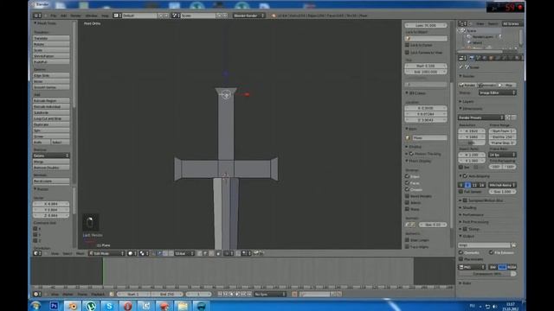Open the Add menu in top bar
Screen dimensions: 554x311
pos(63,16)
